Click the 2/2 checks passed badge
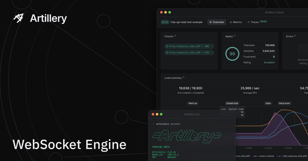This screenshot has height=161, width=308. pos(165,22)
